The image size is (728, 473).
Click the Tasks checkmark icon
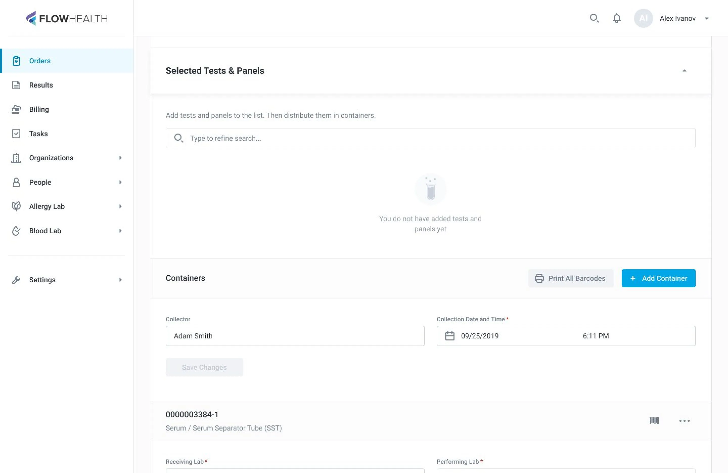16,134
